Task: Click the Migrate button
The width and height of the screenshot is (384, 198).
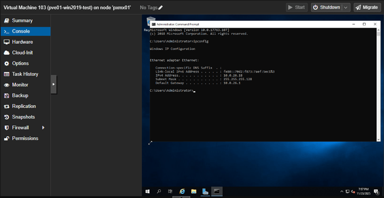Action: 367,8
